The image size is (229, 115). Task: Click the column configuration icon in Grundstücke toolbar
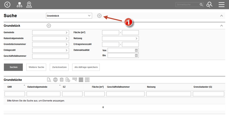87,80
